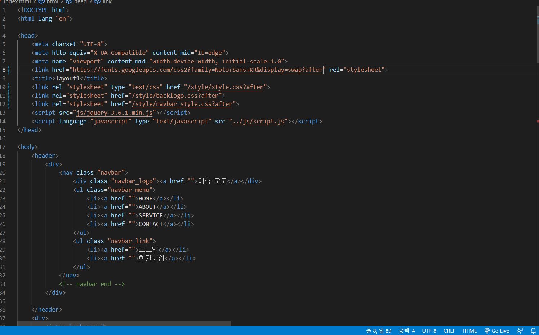Click the closing </head> tag
539x335 pixels.
click(x=30, y=130)
